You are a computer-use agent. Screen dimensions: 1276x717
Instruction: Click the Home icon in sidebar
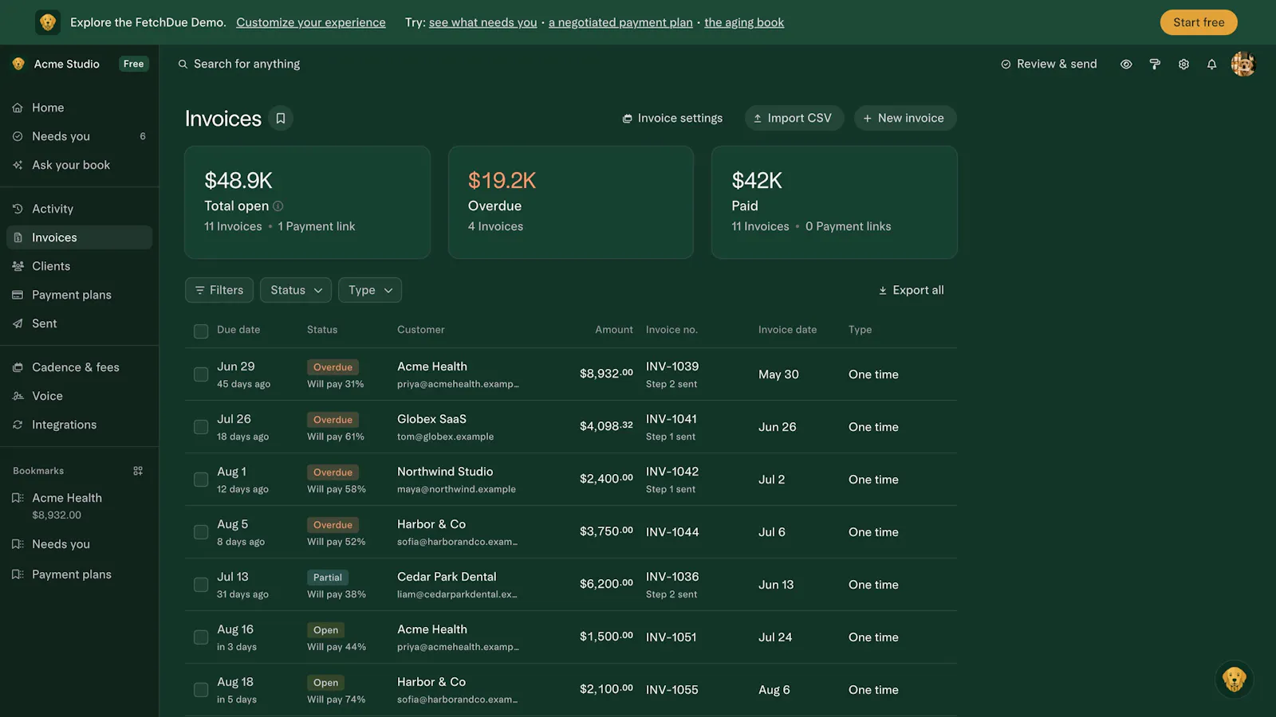pos(18,108)
